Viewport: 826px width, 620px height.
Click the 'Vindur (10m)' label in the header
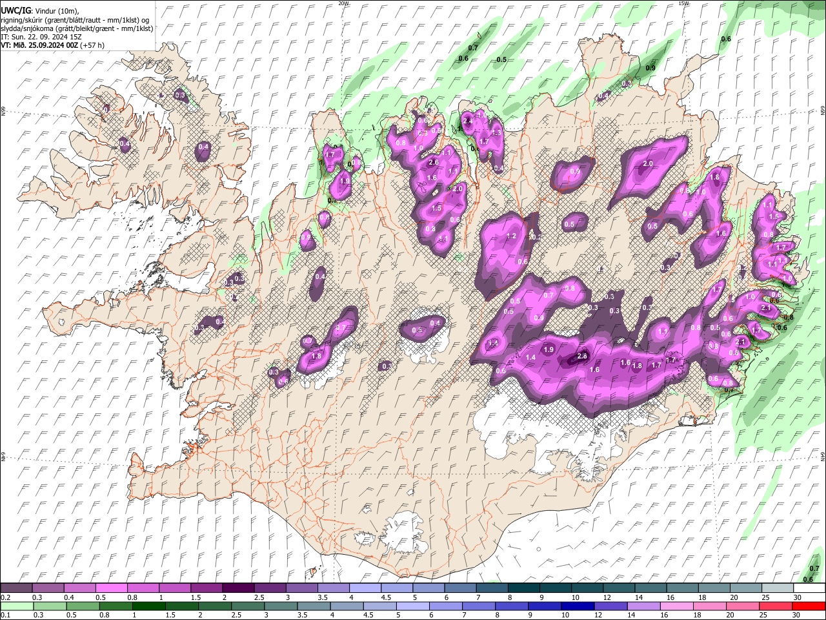pos(55,11)
